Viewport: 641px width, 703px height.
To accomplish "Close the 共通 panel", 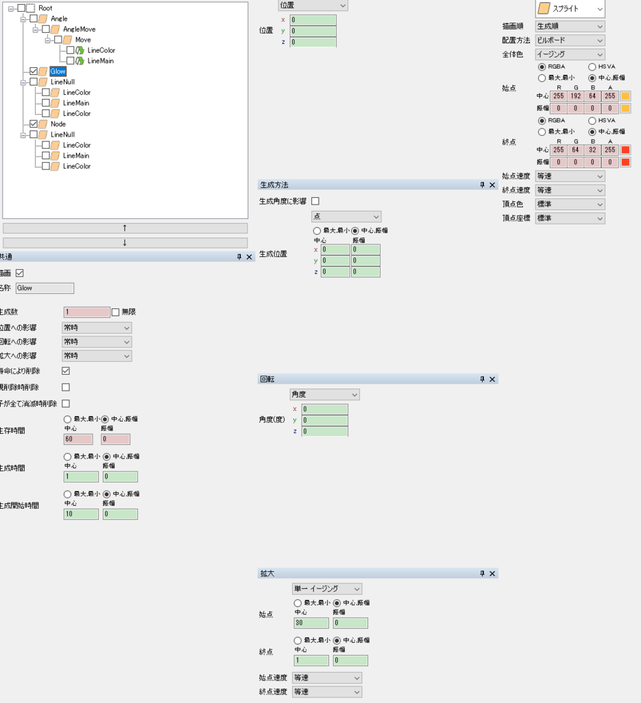I will (x=250, y=257).
